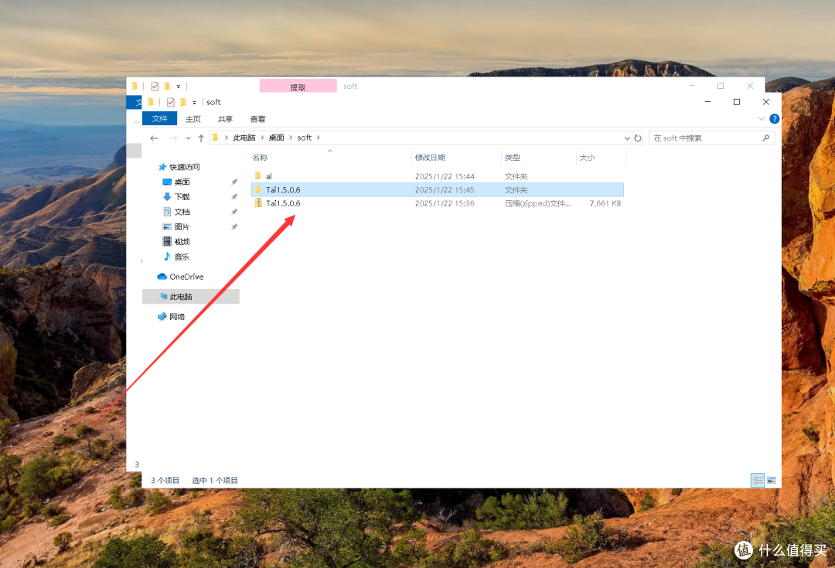Unpin 文档 using its pin icon

click(x=233, y=212)
